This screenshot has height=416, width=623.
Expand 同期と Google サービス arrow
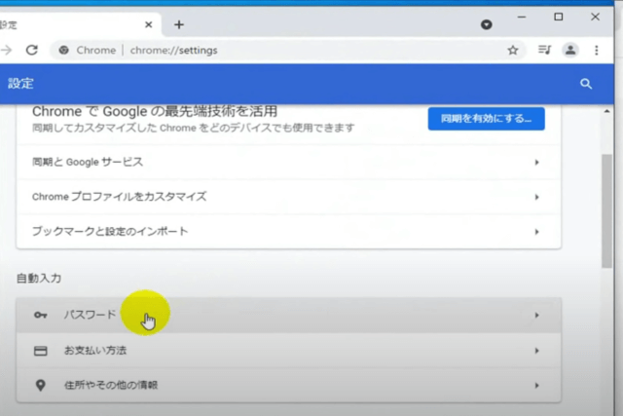pos(536,163)
